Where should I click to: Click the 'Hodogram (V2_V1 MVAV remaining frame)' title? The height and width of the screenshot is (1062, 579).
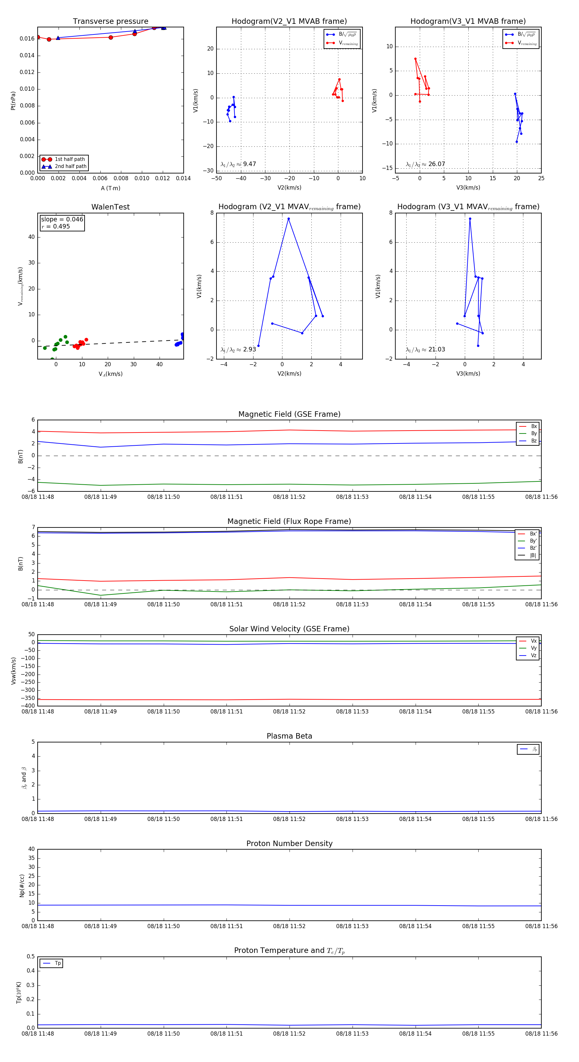(x=289, y=207)
